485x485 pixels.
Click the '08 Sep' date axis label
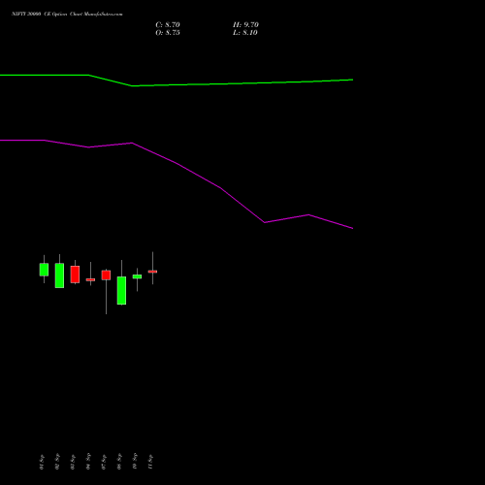[x=119, y=462]
